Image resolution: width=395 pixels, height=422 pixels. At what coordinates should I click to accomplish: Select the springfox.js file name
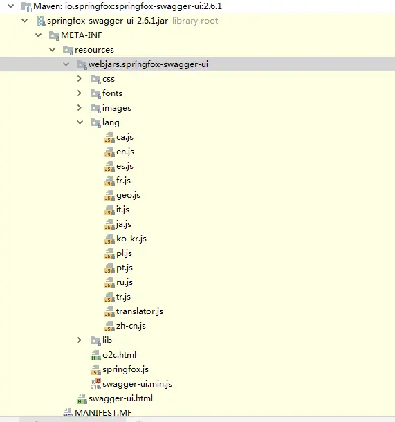125,370
